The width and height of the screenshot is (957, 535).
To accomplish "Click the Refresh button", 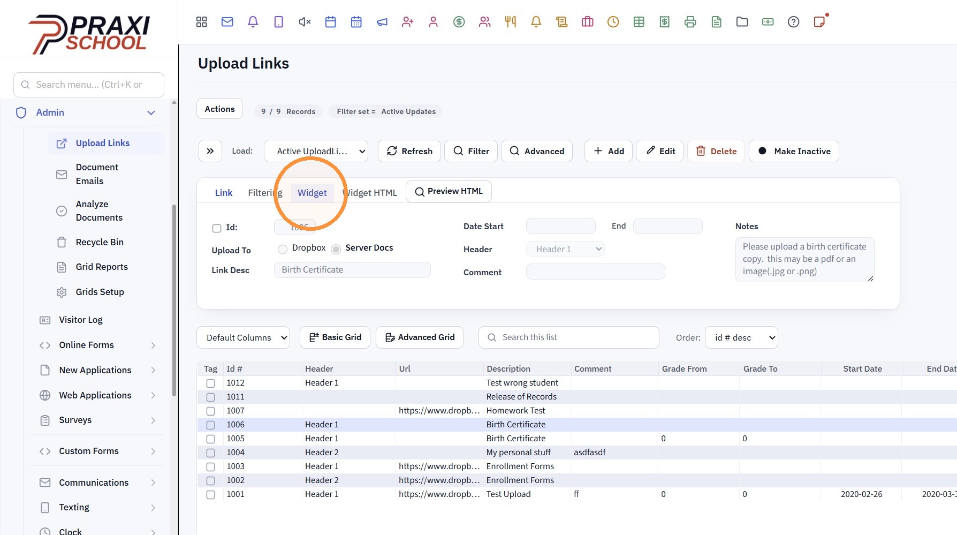I will [409, 151].
